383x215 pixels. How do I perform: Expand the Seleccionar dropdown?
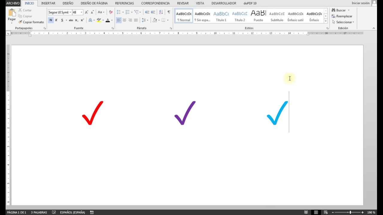point(343,22)
